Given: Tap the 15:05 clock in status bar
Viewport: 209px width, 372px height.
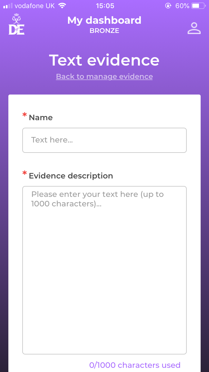Looking at the screenshot, I should (x=105, y=6).
